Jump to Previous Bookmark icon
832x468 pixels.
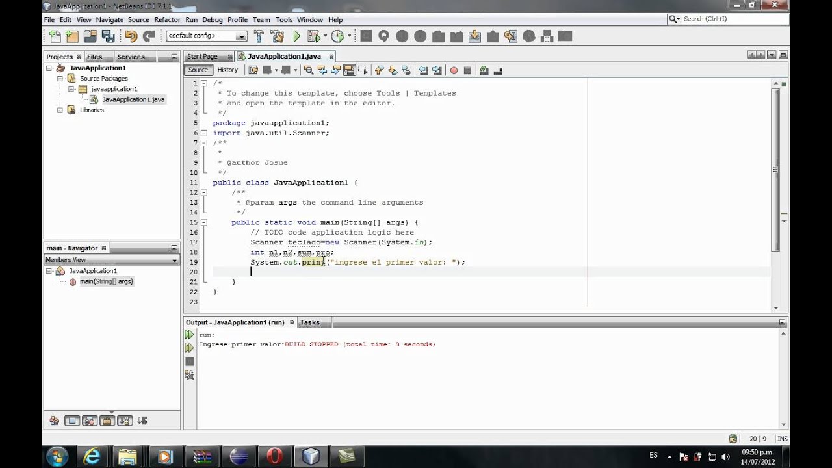(x=380, y=70)
